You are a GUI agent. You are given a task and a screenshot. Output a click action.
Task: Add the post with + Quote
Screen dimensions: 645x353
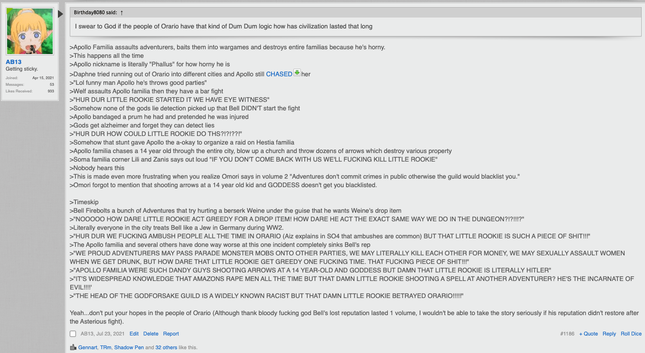[589, 334]
